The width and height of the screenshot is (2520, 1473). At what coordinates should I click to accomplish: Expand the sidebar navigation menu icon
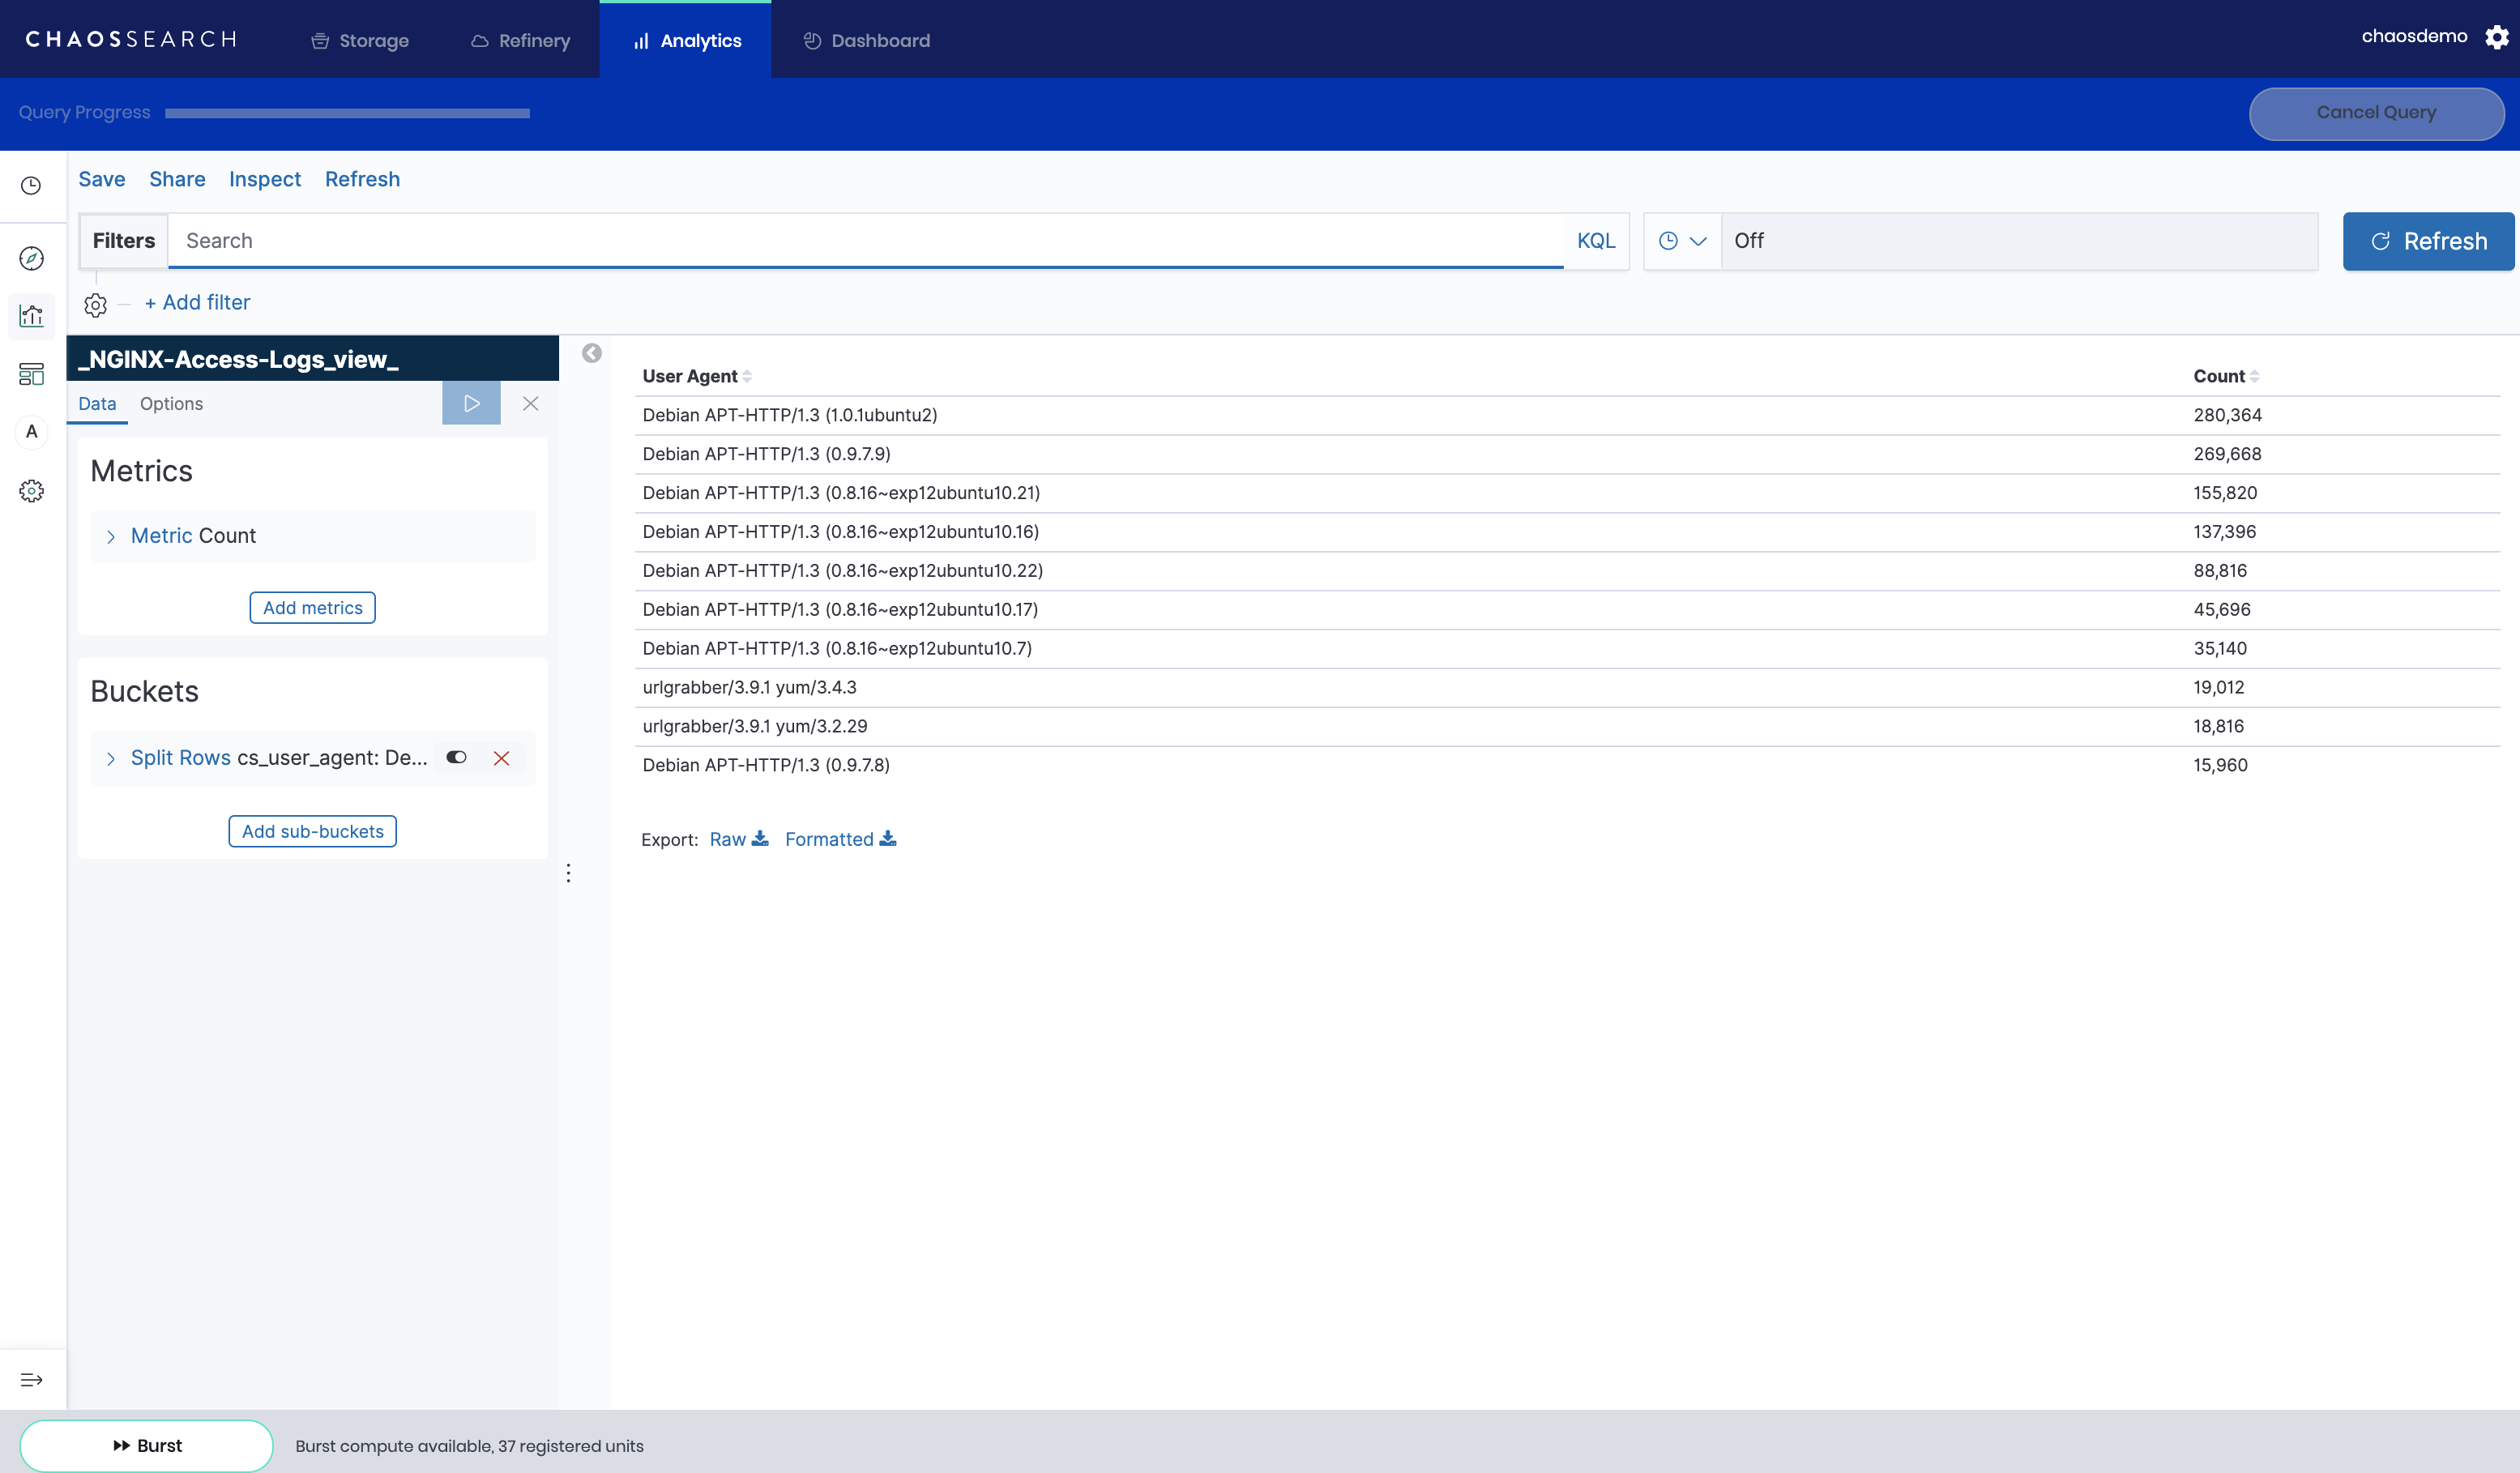point(31,1380)
